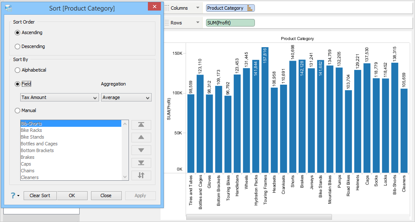Viewport: 415px width, 222px height.
Task: Choose Manual sort by option
Action: tap(17, 111)
